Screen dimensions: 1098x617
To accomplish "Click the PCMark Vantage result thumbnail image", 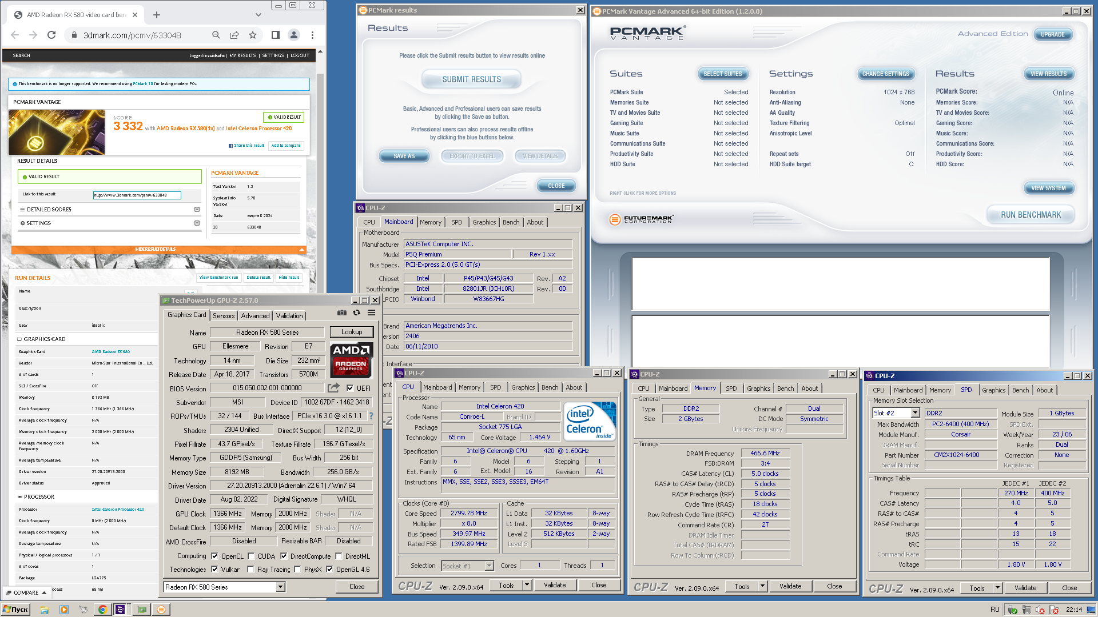I will [x=57, y=132].
